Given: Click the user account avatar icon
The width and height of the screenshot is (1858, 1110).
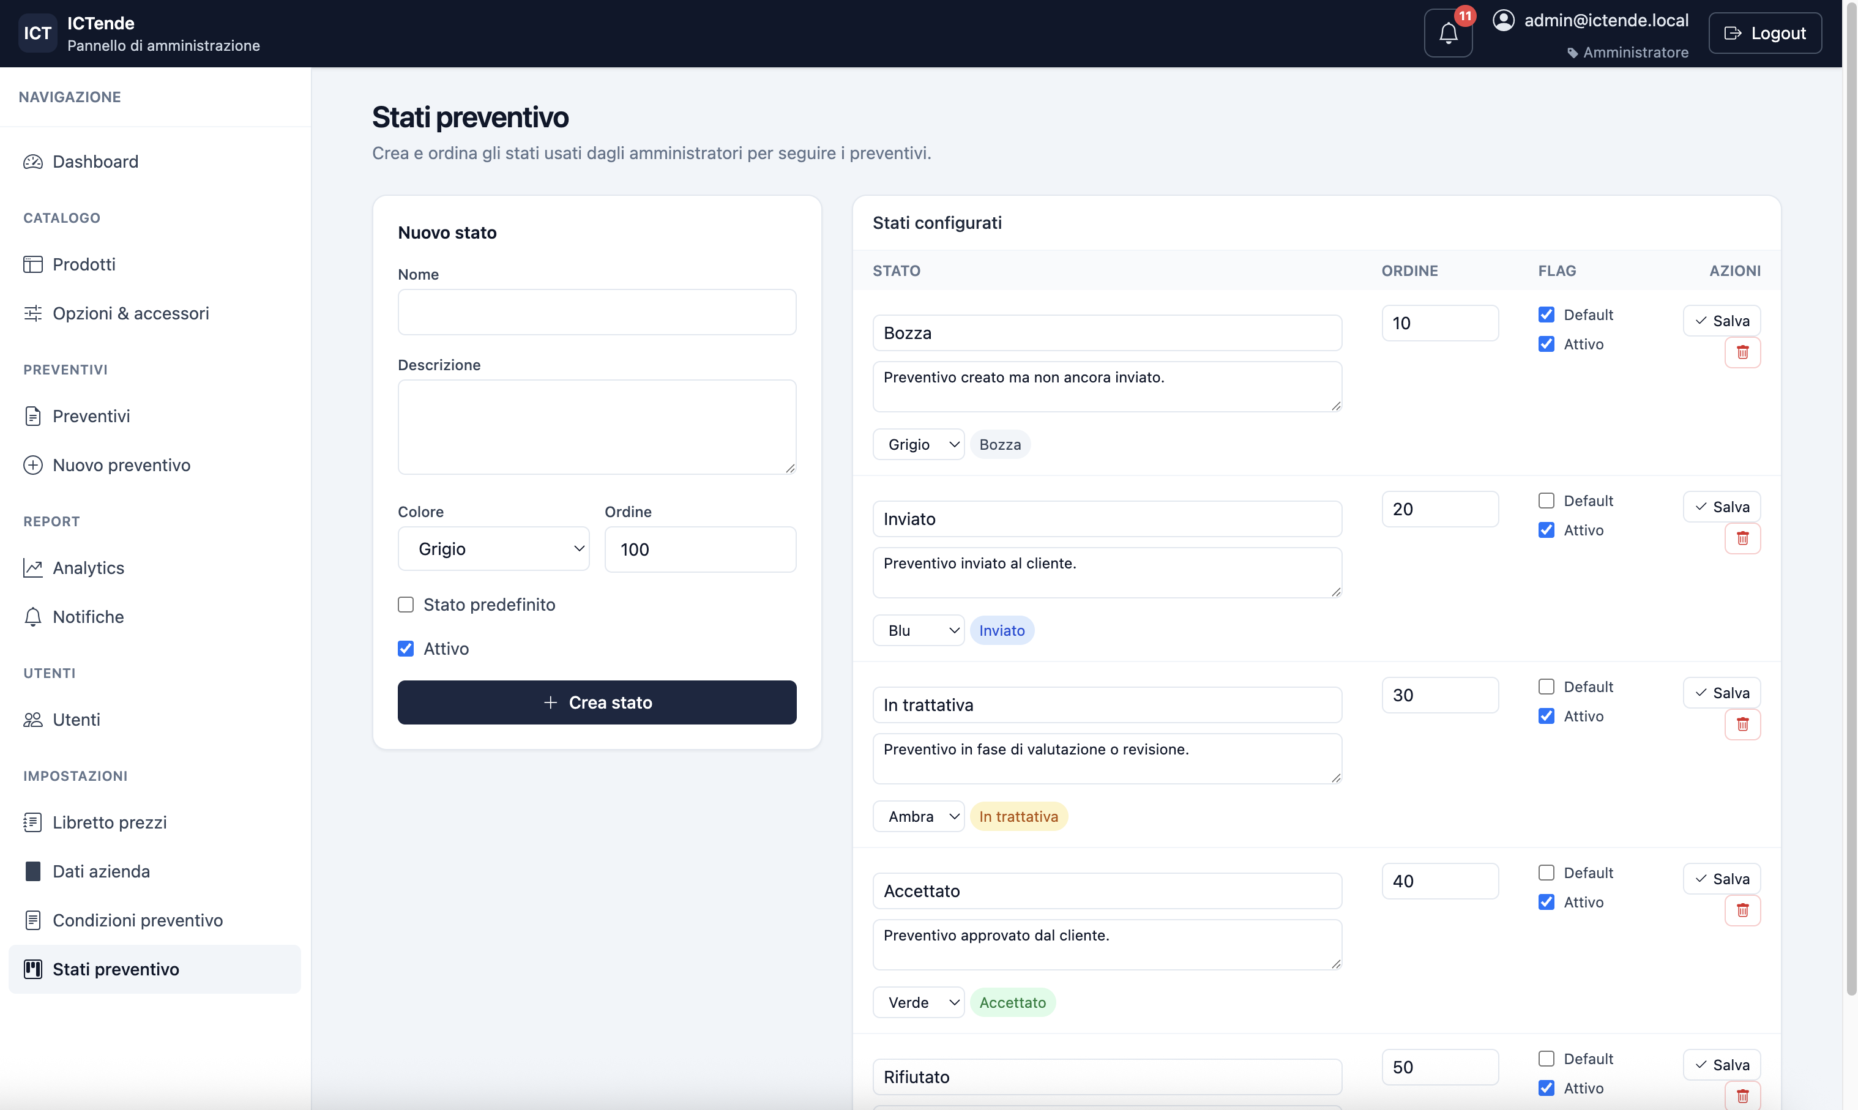Looking at the screenshot, I should point(1502,20).
